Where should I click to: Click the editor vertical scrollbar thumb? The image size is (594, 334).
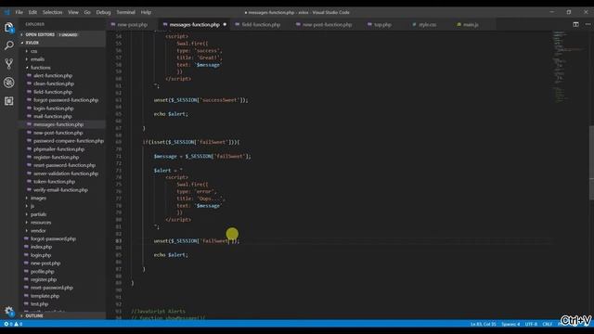point(591,163)
